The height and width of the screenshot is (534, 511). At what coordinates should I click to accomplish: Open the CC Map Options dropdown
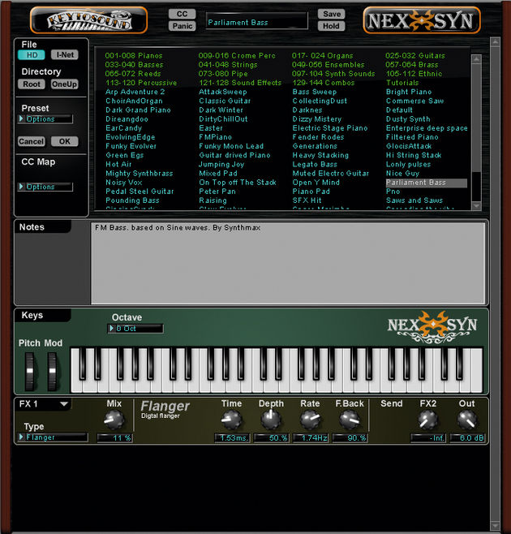tap(45, 187)
